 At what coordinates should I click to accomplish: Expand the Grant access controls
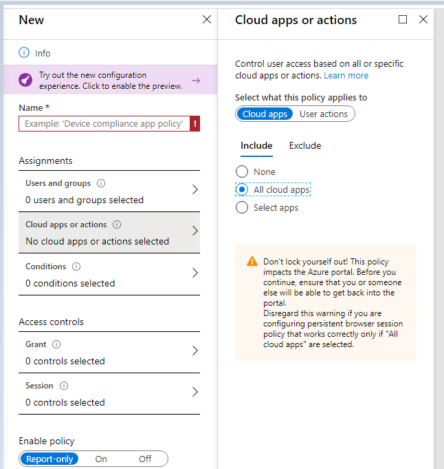click(x=195, y=351)
